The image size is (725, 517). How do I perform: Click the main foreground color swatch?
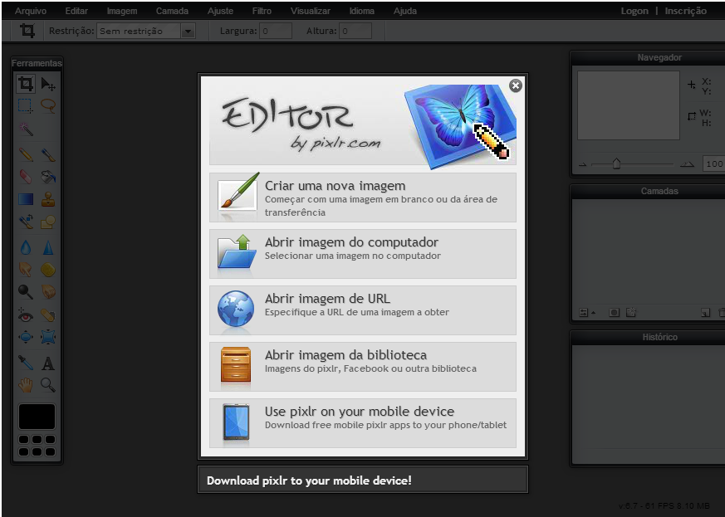coord(37,417)
